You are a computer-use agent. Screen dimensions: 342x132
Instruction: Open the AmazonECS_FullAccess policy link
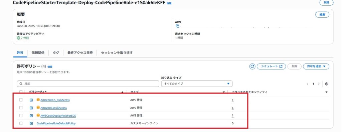(55, 100)
